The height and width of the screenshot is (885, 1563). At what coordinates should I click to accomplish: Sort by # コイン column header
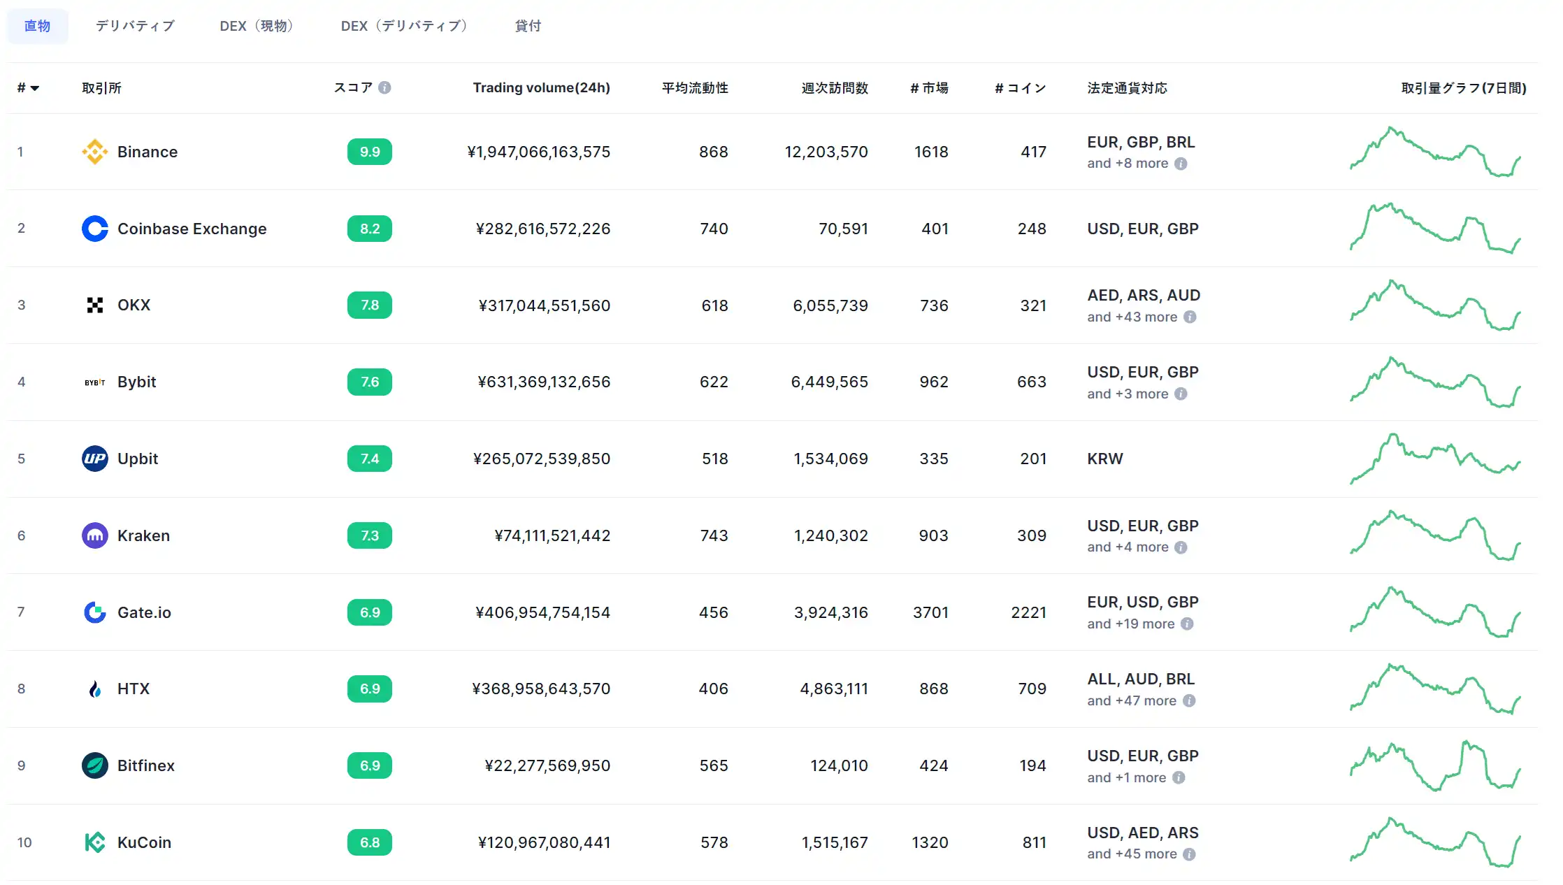[x=1021, y=88]
